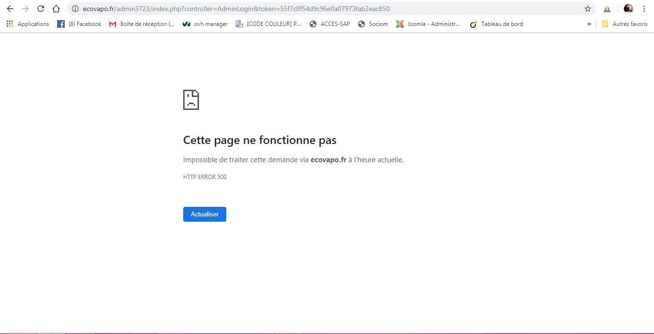
Task: Click the sad page error icon
Action: 191,100
